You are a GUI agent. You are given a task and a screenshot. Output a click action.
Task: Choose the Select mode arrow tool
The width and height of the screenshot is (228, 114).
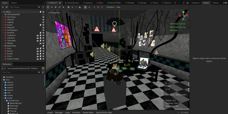63,7
